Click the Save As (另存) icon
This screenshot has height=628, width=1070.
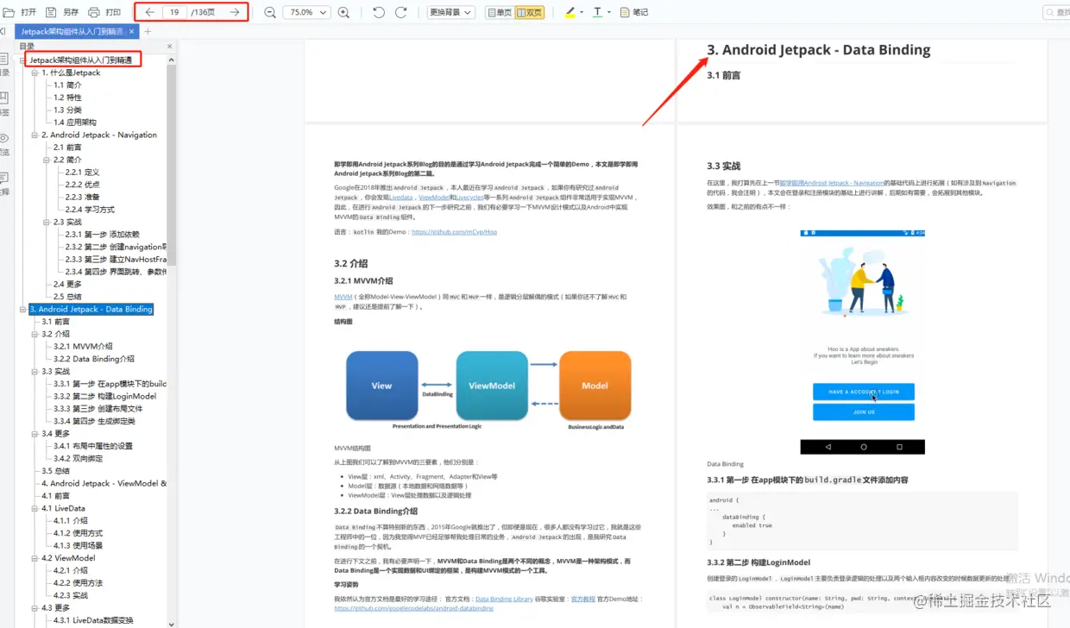[51, 12]
